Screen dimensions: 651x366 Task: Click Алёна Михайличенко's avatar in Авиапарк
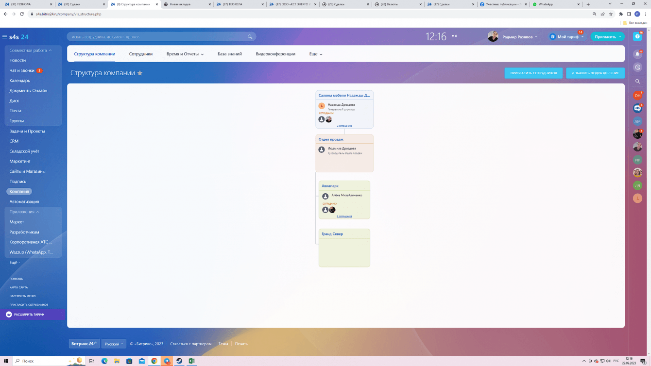click(x=325, y=196)
